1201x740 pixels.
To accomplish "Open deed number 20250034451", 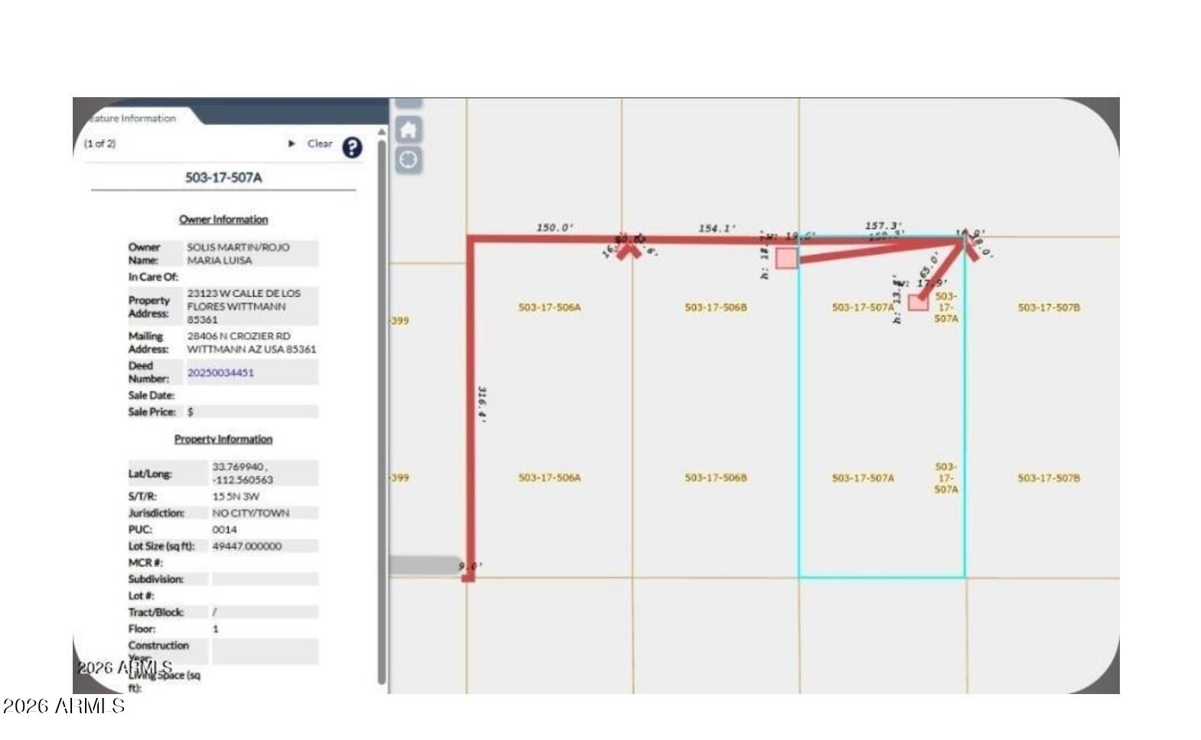I will click(220, 373).
